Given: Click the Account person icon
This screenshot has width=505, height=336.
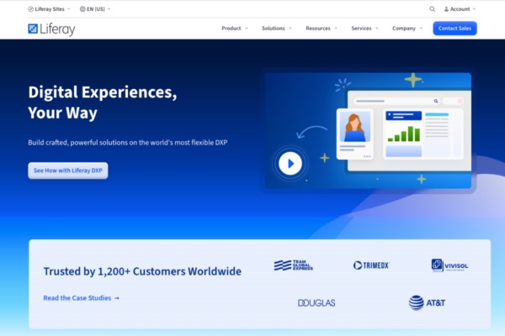Looking at the screenshot, I should click(446, 9).
